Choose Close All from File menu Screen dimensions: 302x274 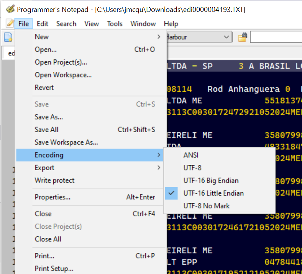[48, 239]
